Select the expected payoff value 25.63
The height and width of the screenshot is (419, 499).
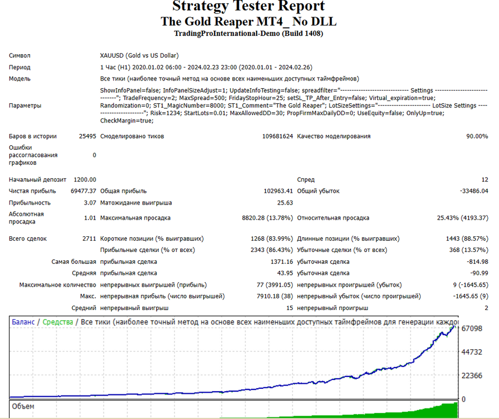pos(285,203)
